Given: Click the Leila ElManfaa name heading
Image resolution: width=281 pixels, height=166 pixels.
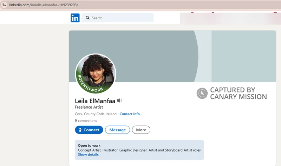Looking at the screenshot, I should 95,101.
